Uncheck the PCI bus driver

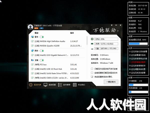click(32, 65)
